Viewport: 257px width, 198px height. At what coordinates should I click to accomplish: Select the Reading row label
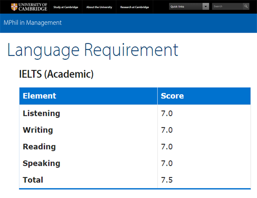pos(39,147)
